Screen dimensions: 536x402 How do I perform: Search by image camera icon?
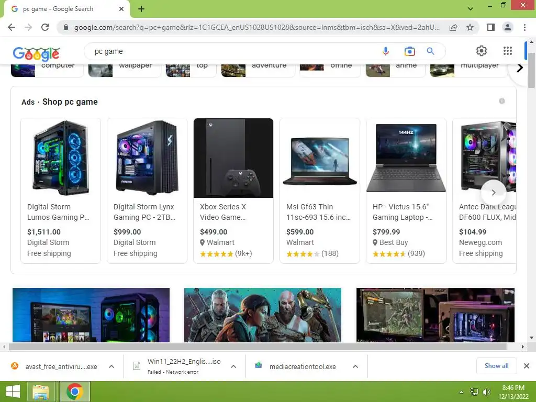tap(409, 51)
